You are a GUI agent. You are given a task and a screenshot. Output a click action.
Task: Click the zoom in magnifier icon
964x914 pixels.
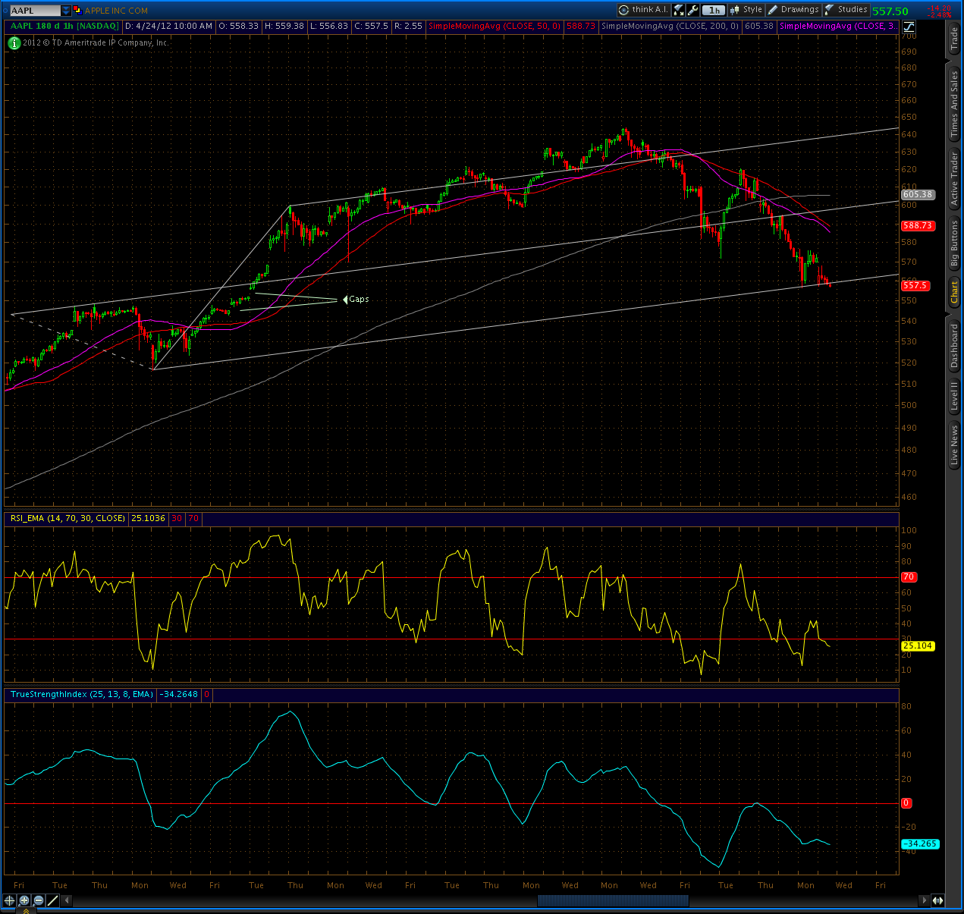24,900
